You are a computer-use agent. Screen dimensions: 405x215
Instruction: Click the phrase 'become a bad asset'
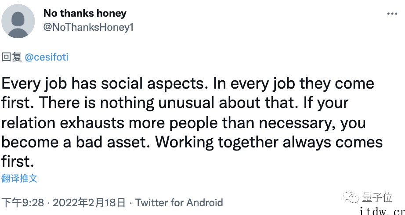tap(76, 143)
